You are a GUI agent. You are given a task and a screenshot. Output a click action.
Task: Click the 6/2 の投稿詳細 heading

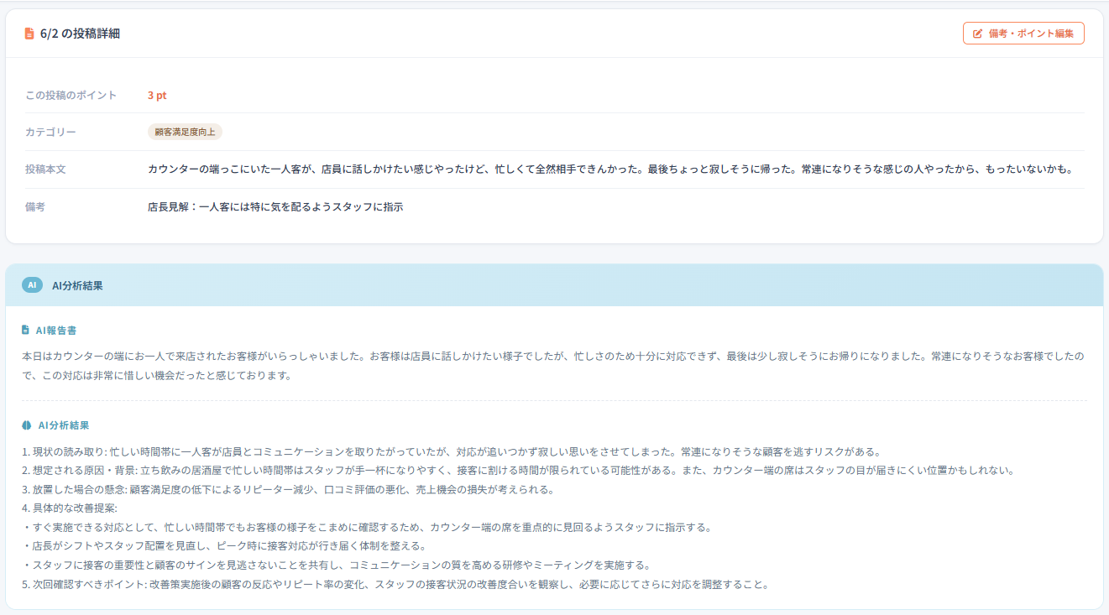80,34
